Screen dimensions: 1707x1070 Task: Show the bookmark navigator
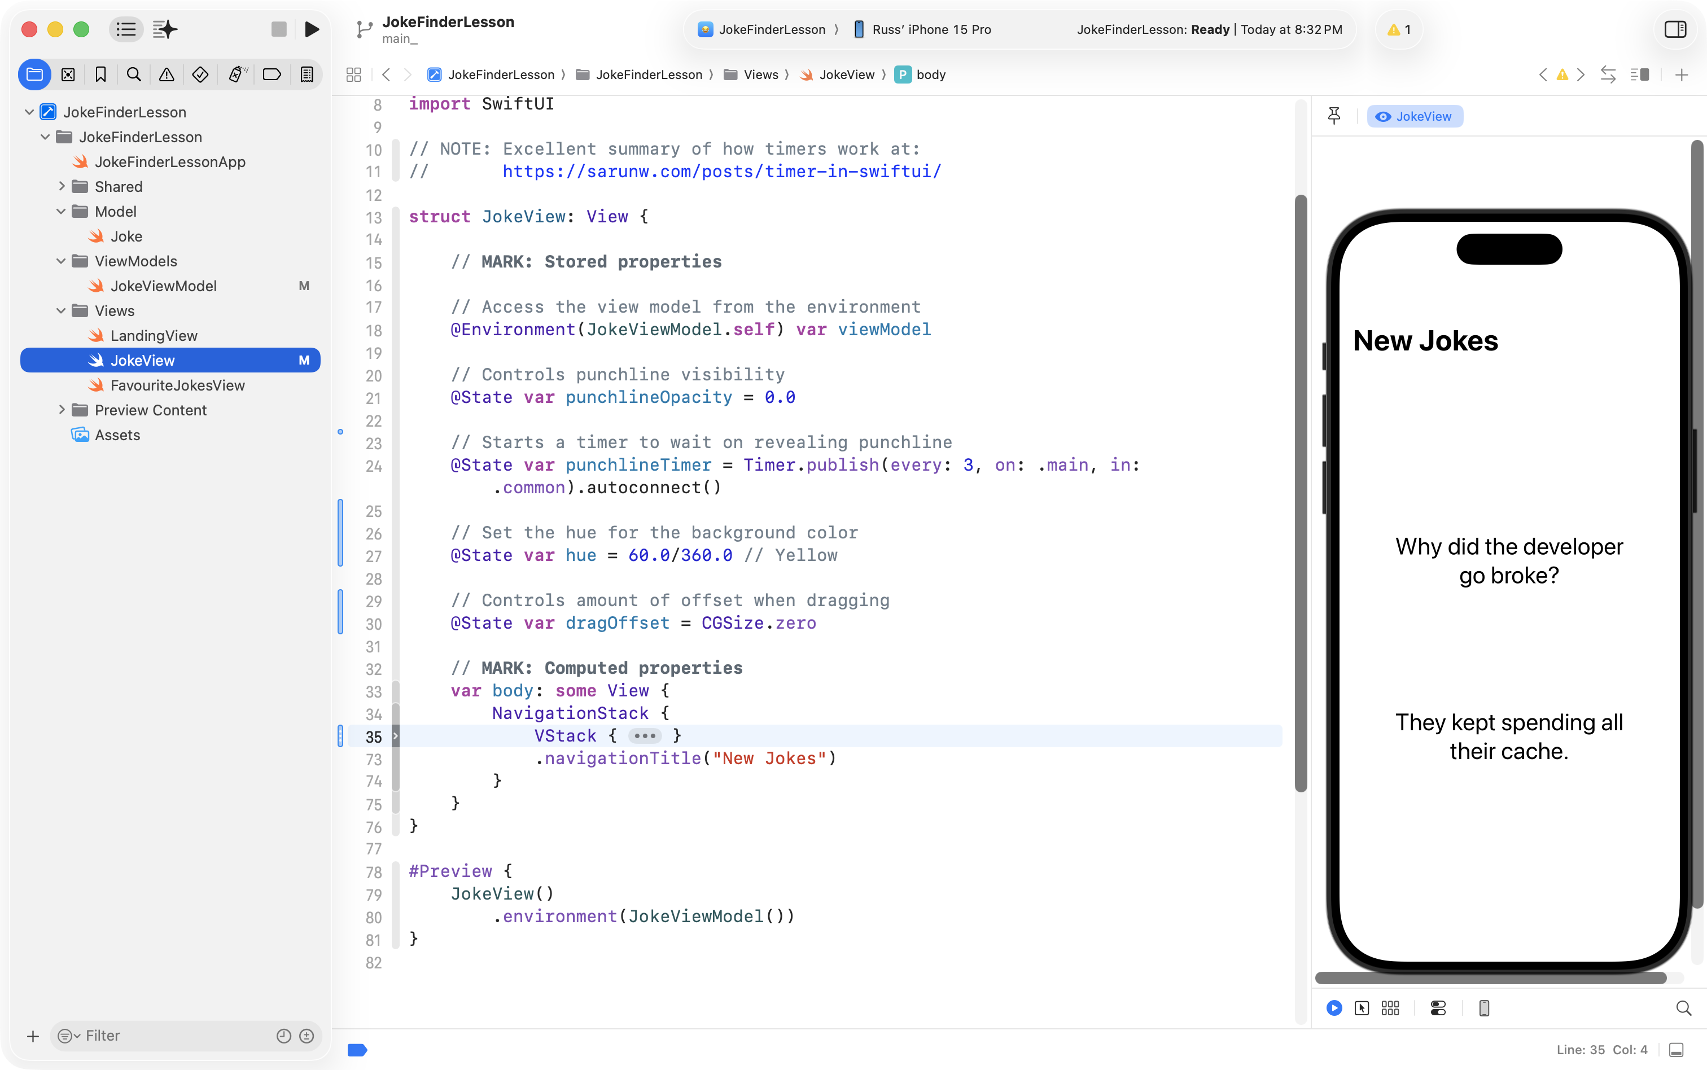(100, 74)
